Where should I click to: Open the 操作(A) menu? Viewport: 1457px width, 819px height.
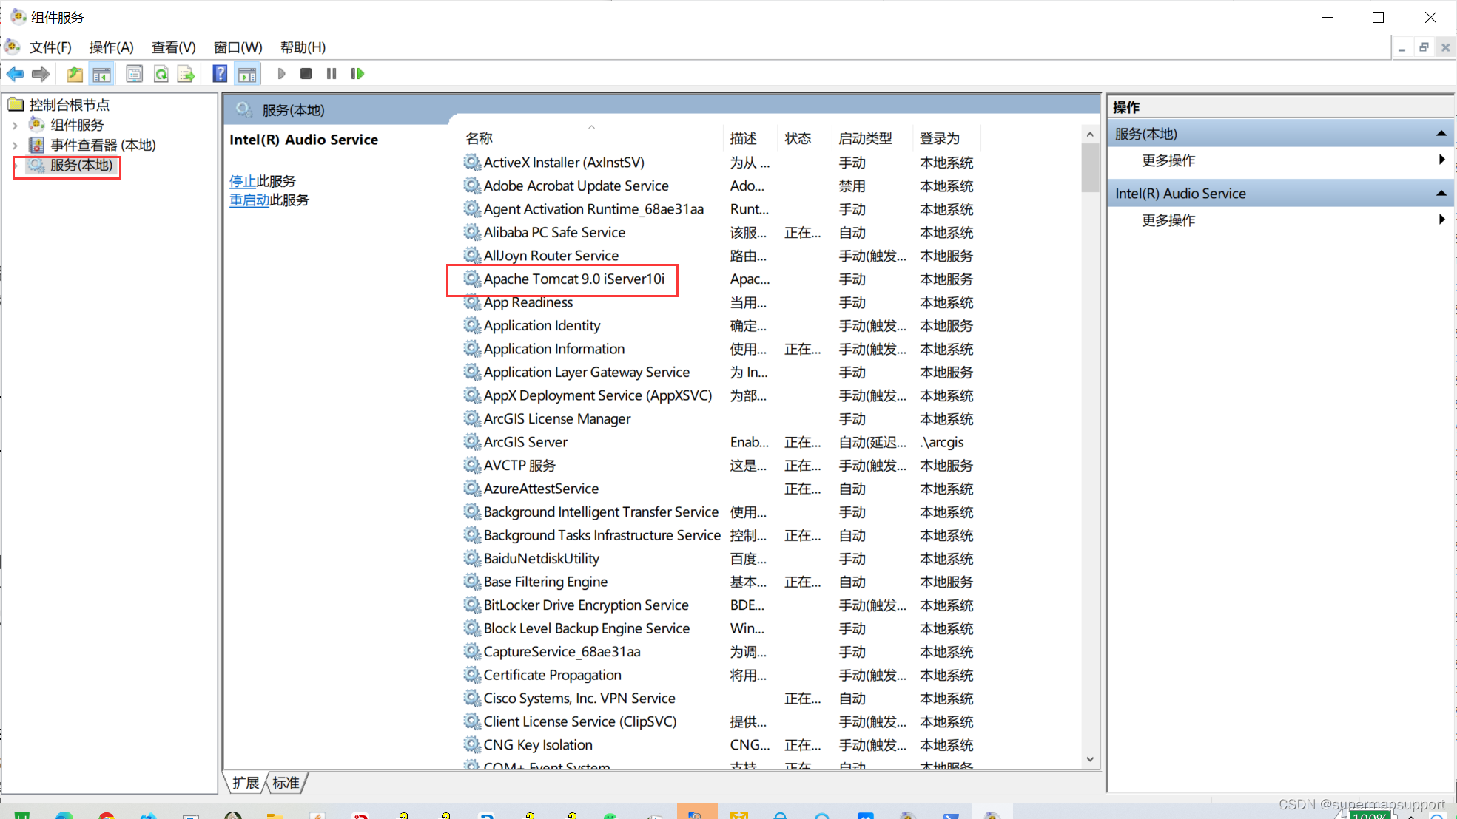coord(111,47)
